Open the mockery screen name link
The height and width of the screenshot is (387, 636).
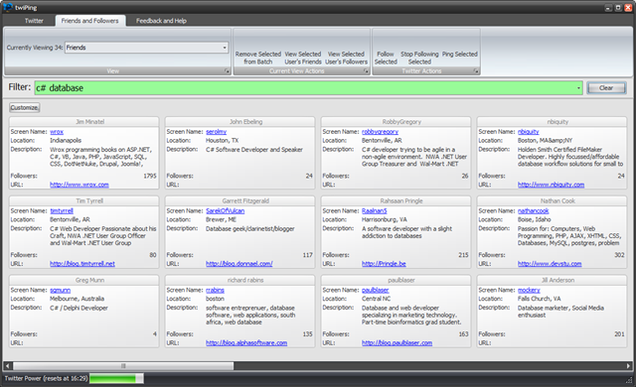529,290
